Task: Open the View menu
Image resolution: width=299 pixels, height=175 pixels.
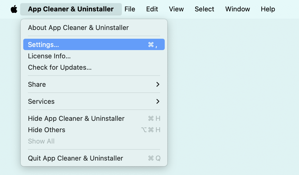Action: pyautogui.click(x=176, y=9)
